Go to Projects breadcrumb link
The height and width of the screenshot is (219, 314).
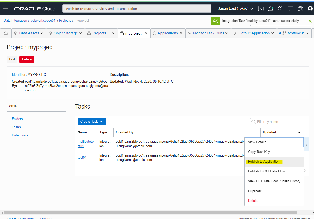pos(65,21)
